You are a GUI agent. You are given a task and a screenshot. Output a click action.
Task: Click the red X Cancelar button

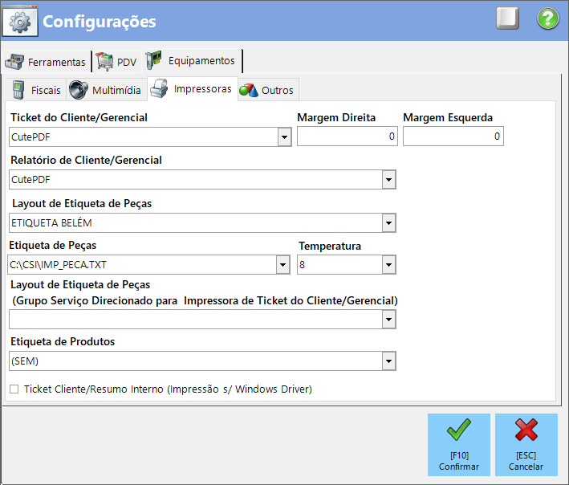pyautogui.click(x=526, y=445)
